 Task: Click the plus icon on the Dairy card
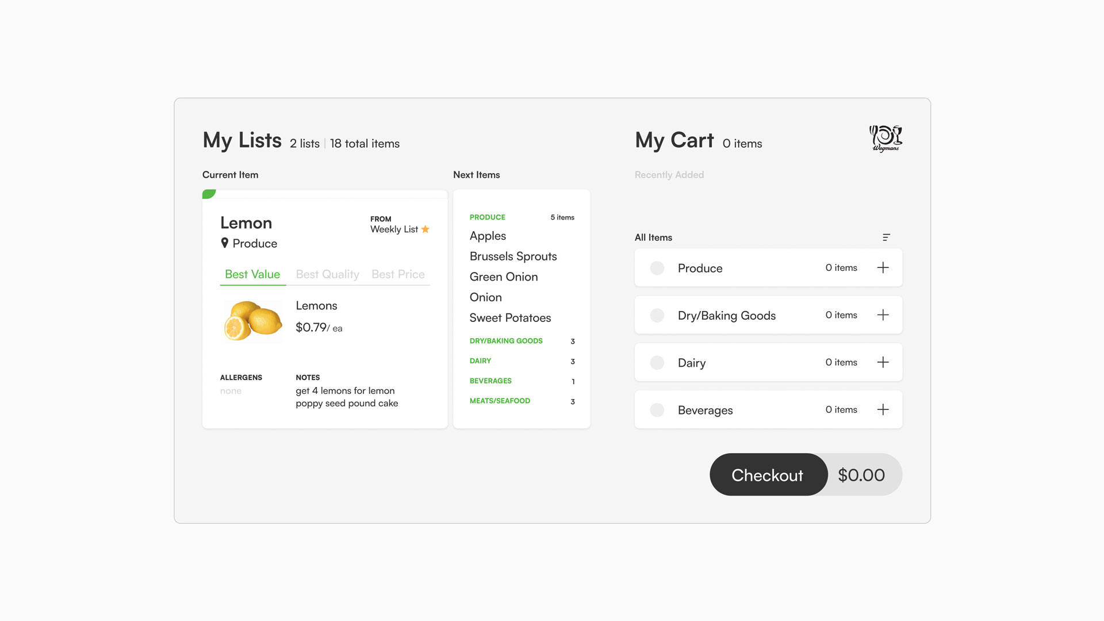click(x=883, y=362)
